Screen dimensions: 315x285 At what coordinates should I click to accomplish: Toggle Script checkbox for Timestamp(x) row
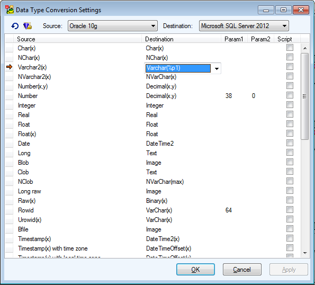click(290, 238)
